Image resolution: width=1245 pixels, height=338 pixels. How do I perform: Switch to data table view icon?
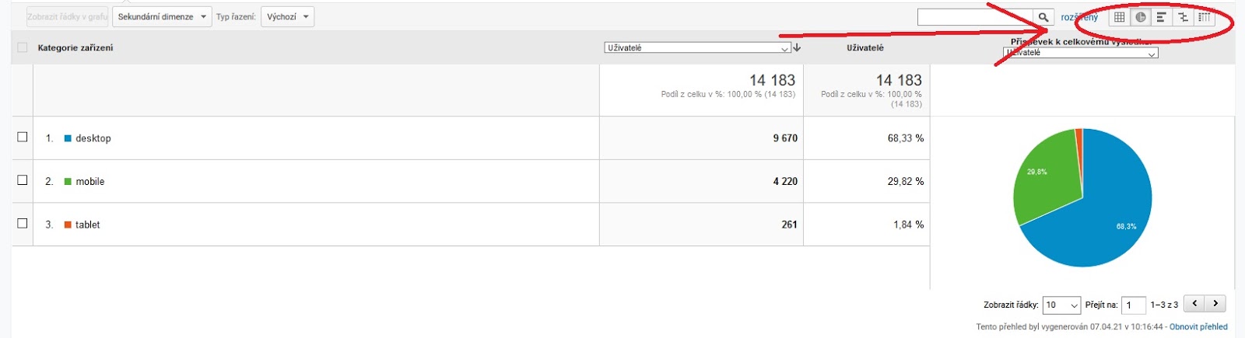(x=1119, y=17)
